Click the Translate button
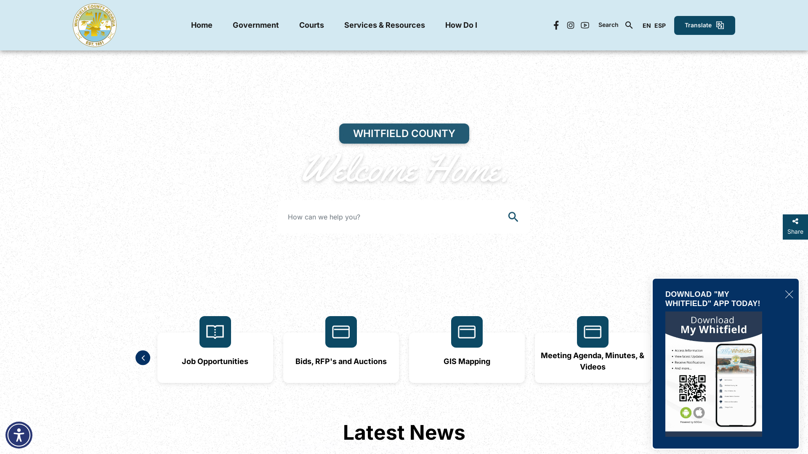808x454 pixels. (x=704, y=25)
